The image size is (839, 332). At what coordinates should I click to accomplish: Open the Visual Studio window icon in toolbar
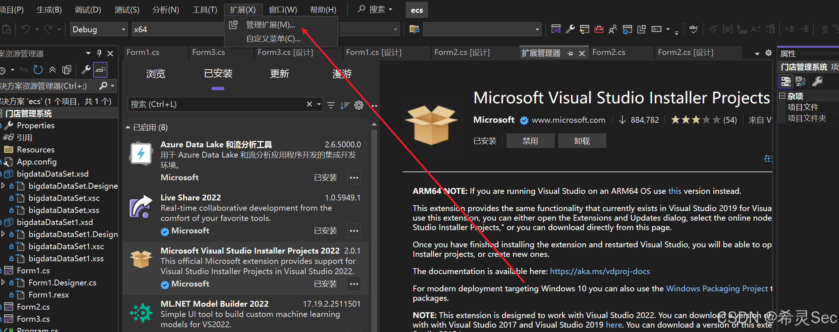[x=556, y=29]
